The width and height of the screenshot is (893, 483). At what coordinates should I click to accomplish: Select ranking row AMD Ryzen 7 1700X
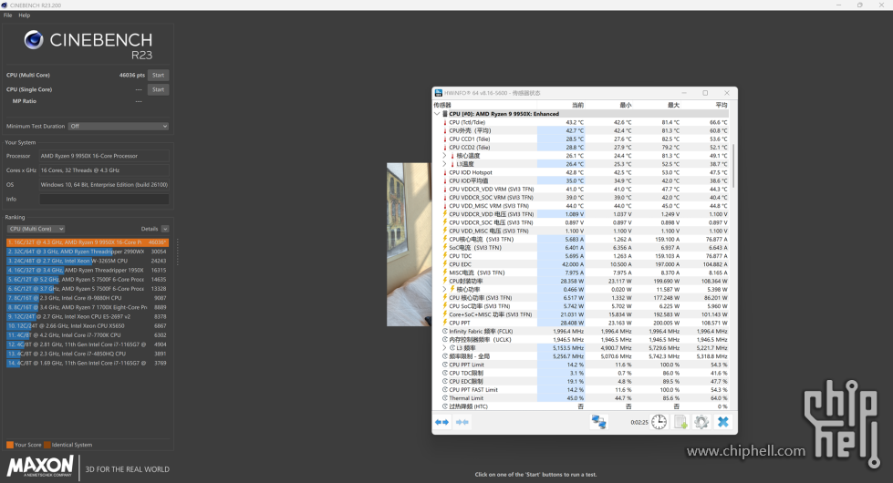[88, 307]
